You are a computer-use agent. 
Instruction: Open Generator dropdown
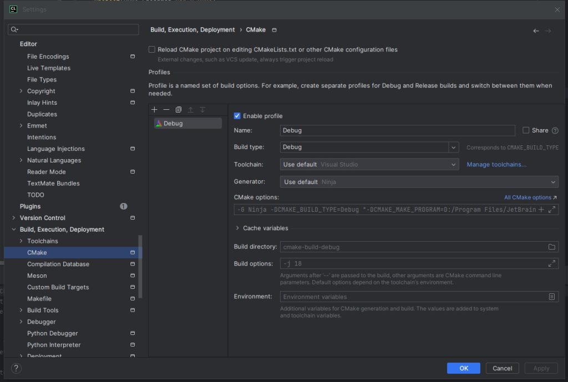(419, 182)
